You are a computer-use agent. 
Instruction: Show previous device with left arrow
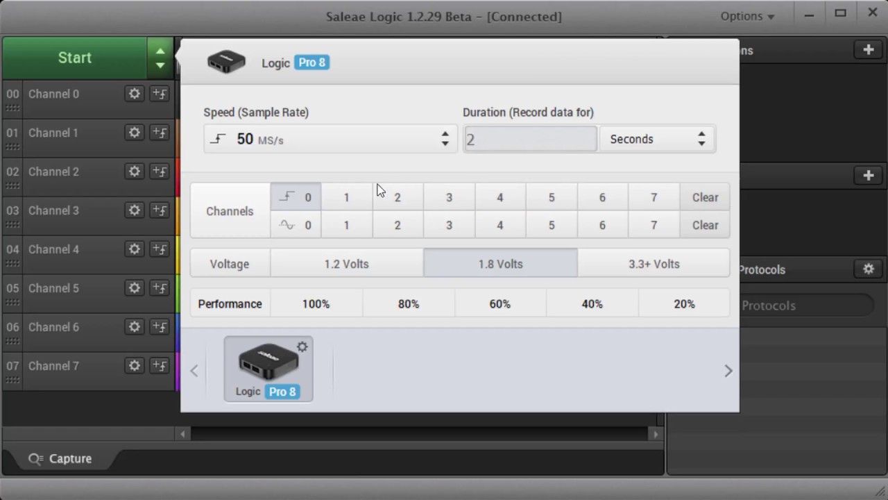(x=194, y=371)
